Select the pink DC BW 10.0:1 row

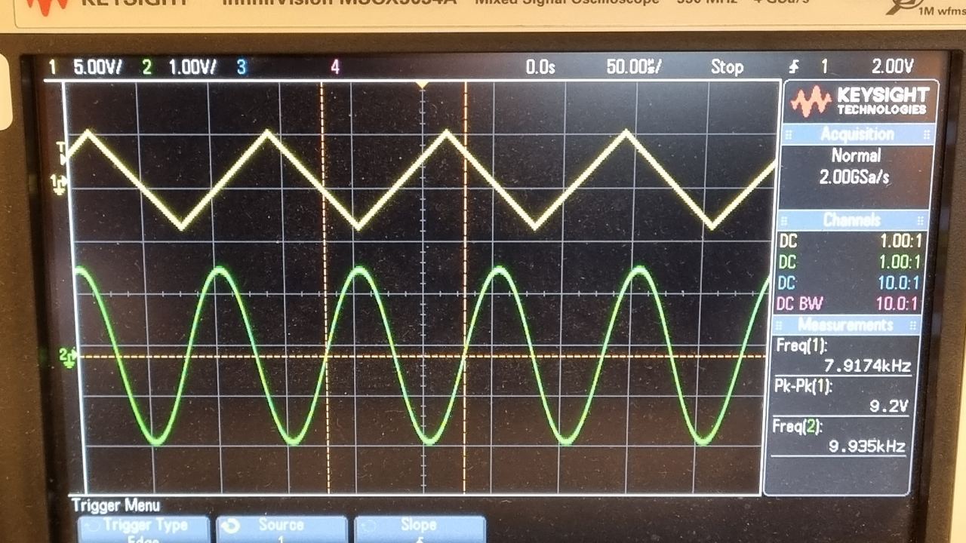click(848, 303)
